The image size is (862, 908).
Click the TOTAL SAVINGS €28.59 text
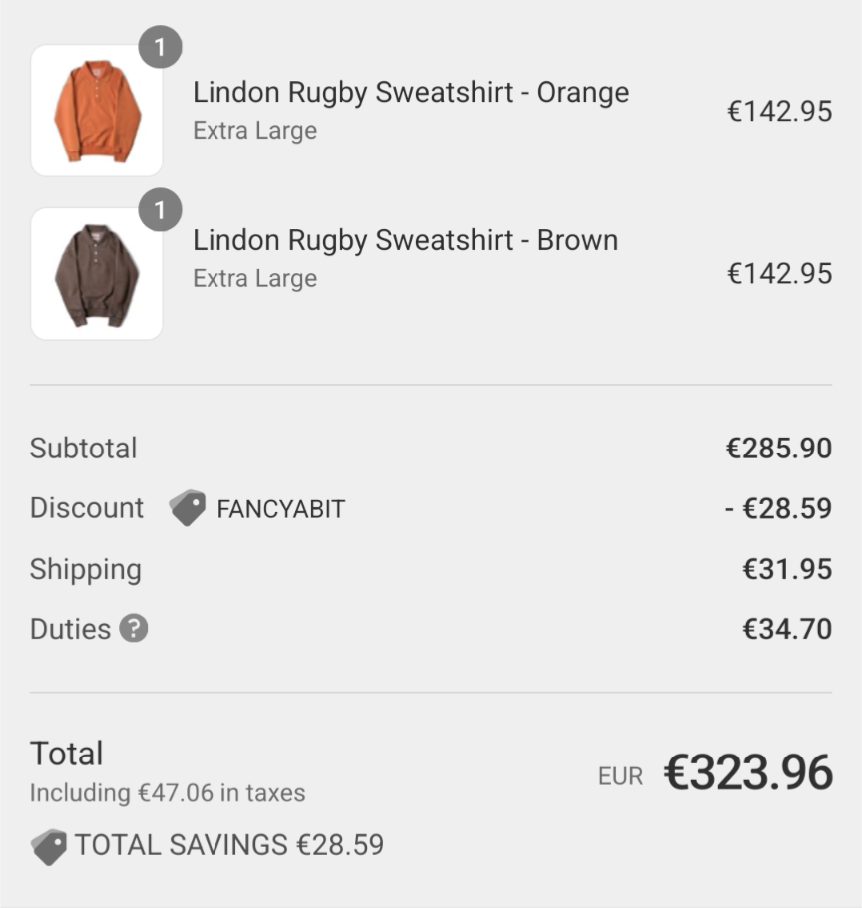(228, 845)
